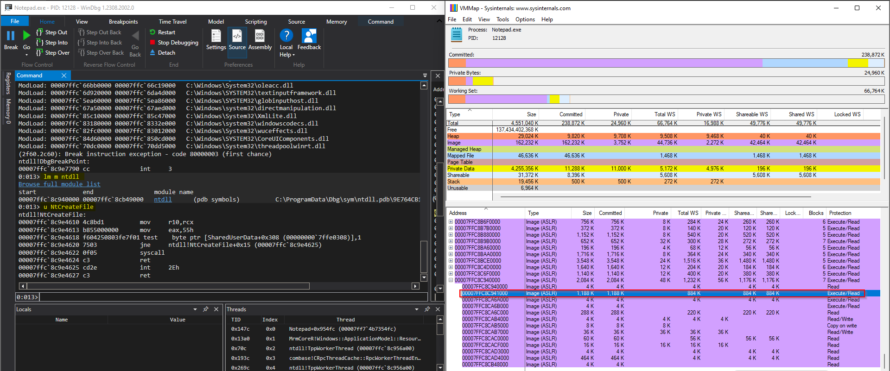Viewport: 890px width, 371px height.
Task: Switch to the Breakpoints ribbon tab
Action: point(123,22)
